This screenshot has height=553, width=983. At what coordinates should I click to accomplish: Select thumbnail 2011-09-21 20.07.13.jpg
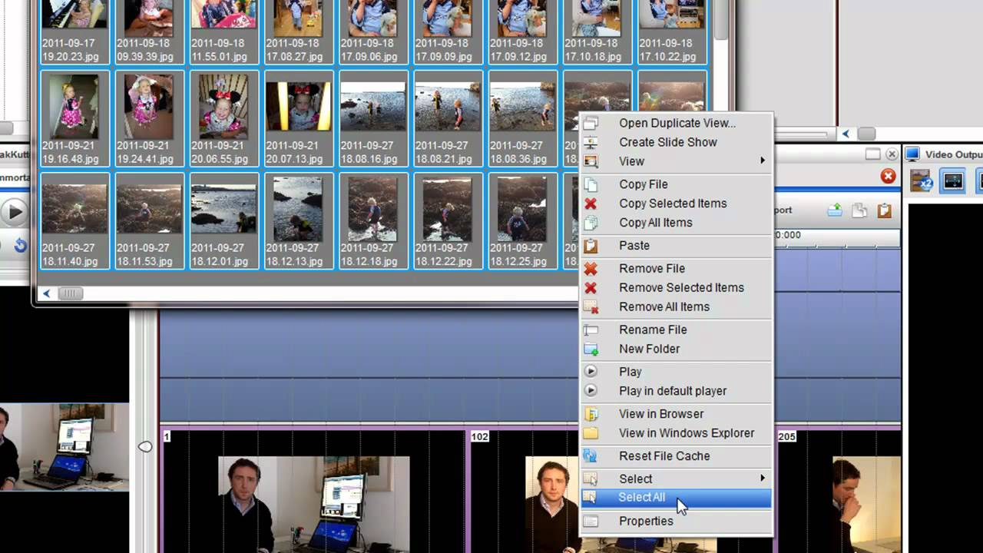click(299, 118)
